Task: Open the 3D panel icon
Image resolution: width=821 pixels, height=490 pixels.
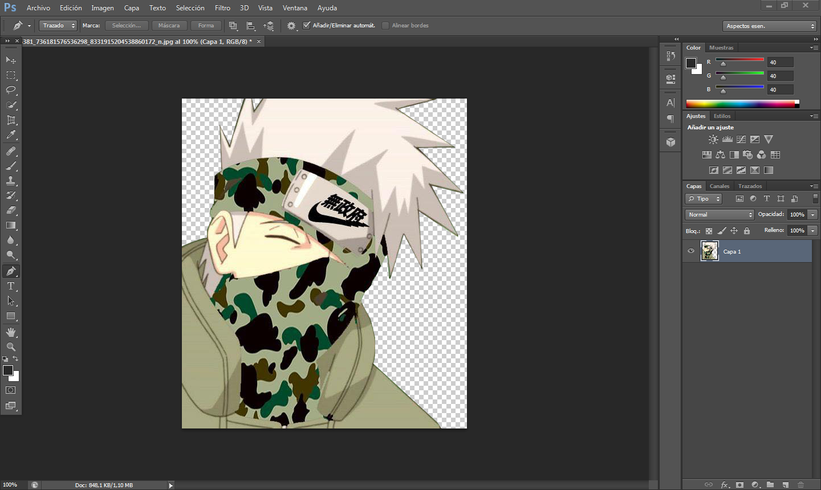Action: [x=670, y=142]
